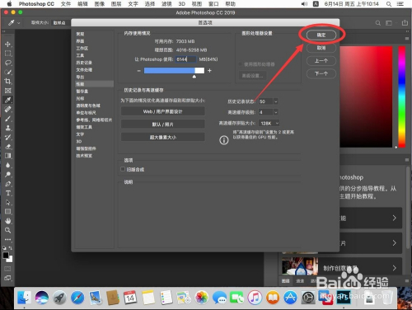Open workspace switcher in options bar

(x=389, y=23)
